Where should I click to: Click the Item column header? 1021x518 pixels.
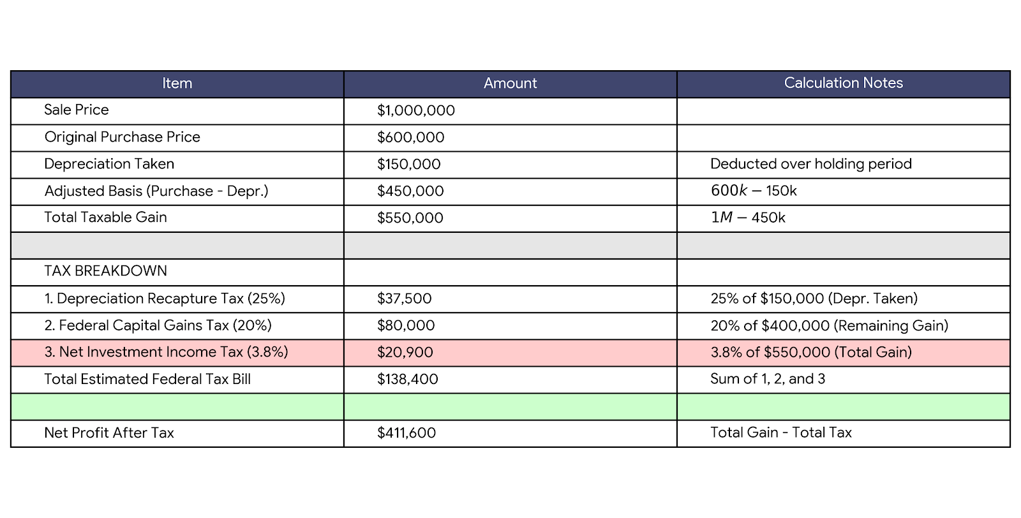(x=177, y=84)
